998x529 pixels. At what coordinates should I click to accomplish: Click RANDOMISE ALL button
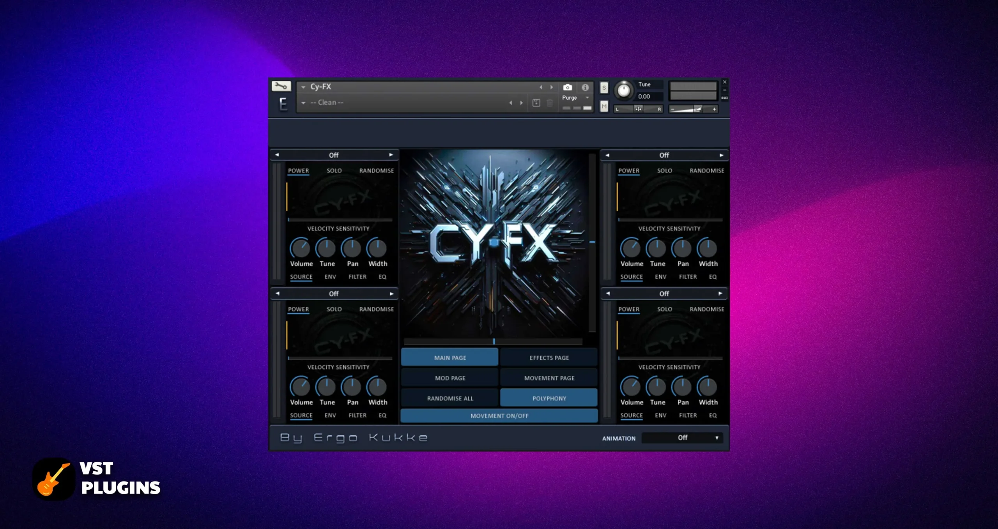(450, 398)
